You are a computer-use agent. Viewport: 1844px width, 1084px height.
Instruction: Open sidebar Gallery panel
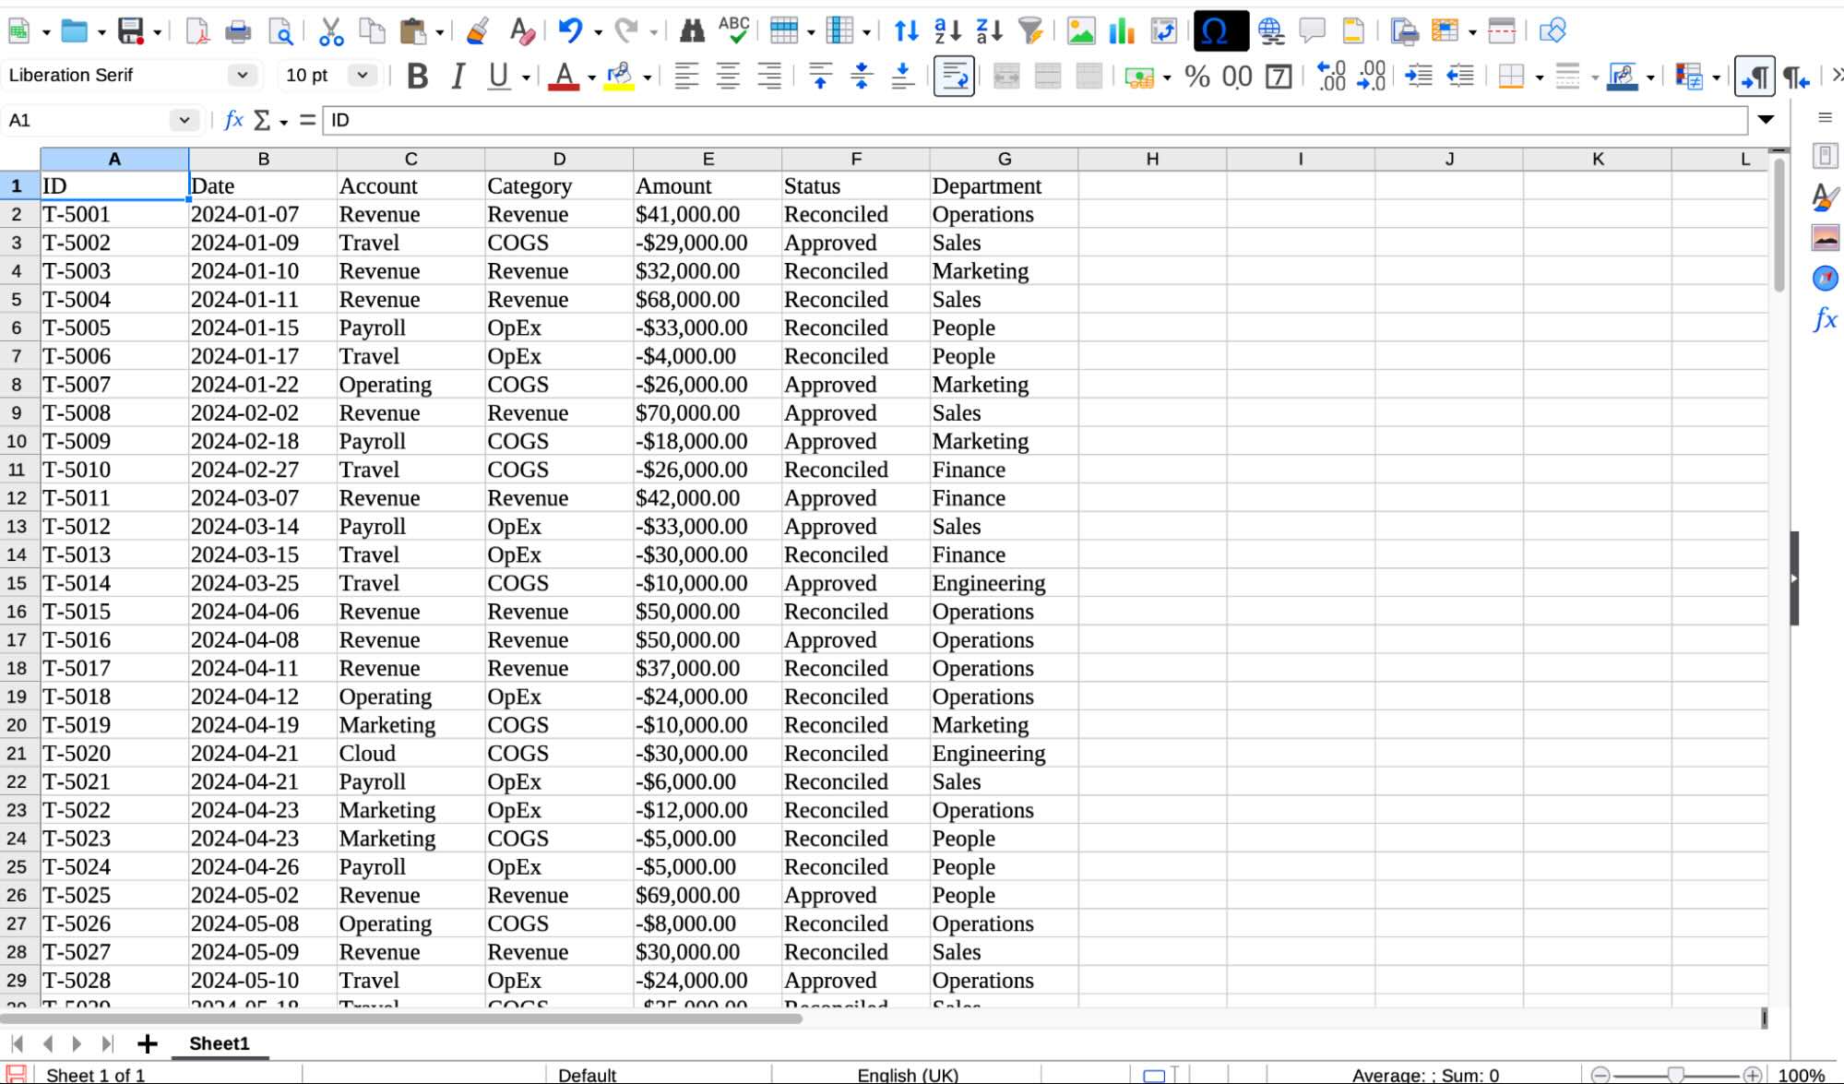click(1825, 237)
